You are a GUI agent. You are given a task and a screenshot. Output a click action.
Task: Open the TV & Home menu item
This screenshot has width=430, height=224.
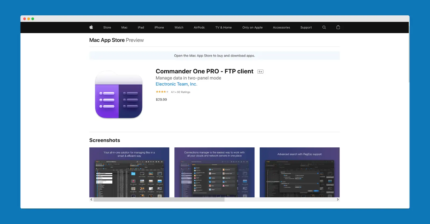[x=223, y=27]
